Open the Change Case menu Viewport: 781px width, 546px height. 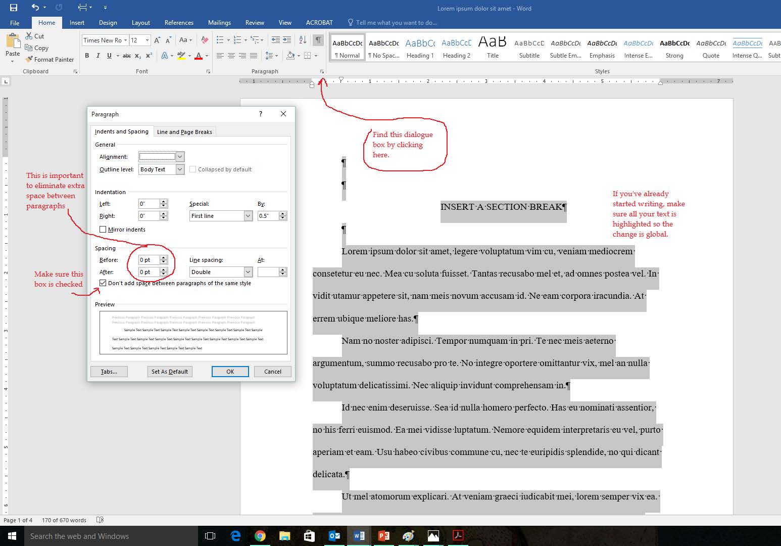tap(185, 40)
